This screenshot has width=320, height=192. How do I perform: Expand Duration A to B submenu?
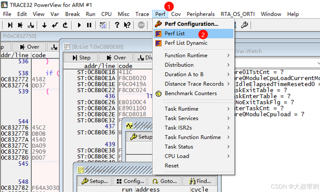click(193, 75)
